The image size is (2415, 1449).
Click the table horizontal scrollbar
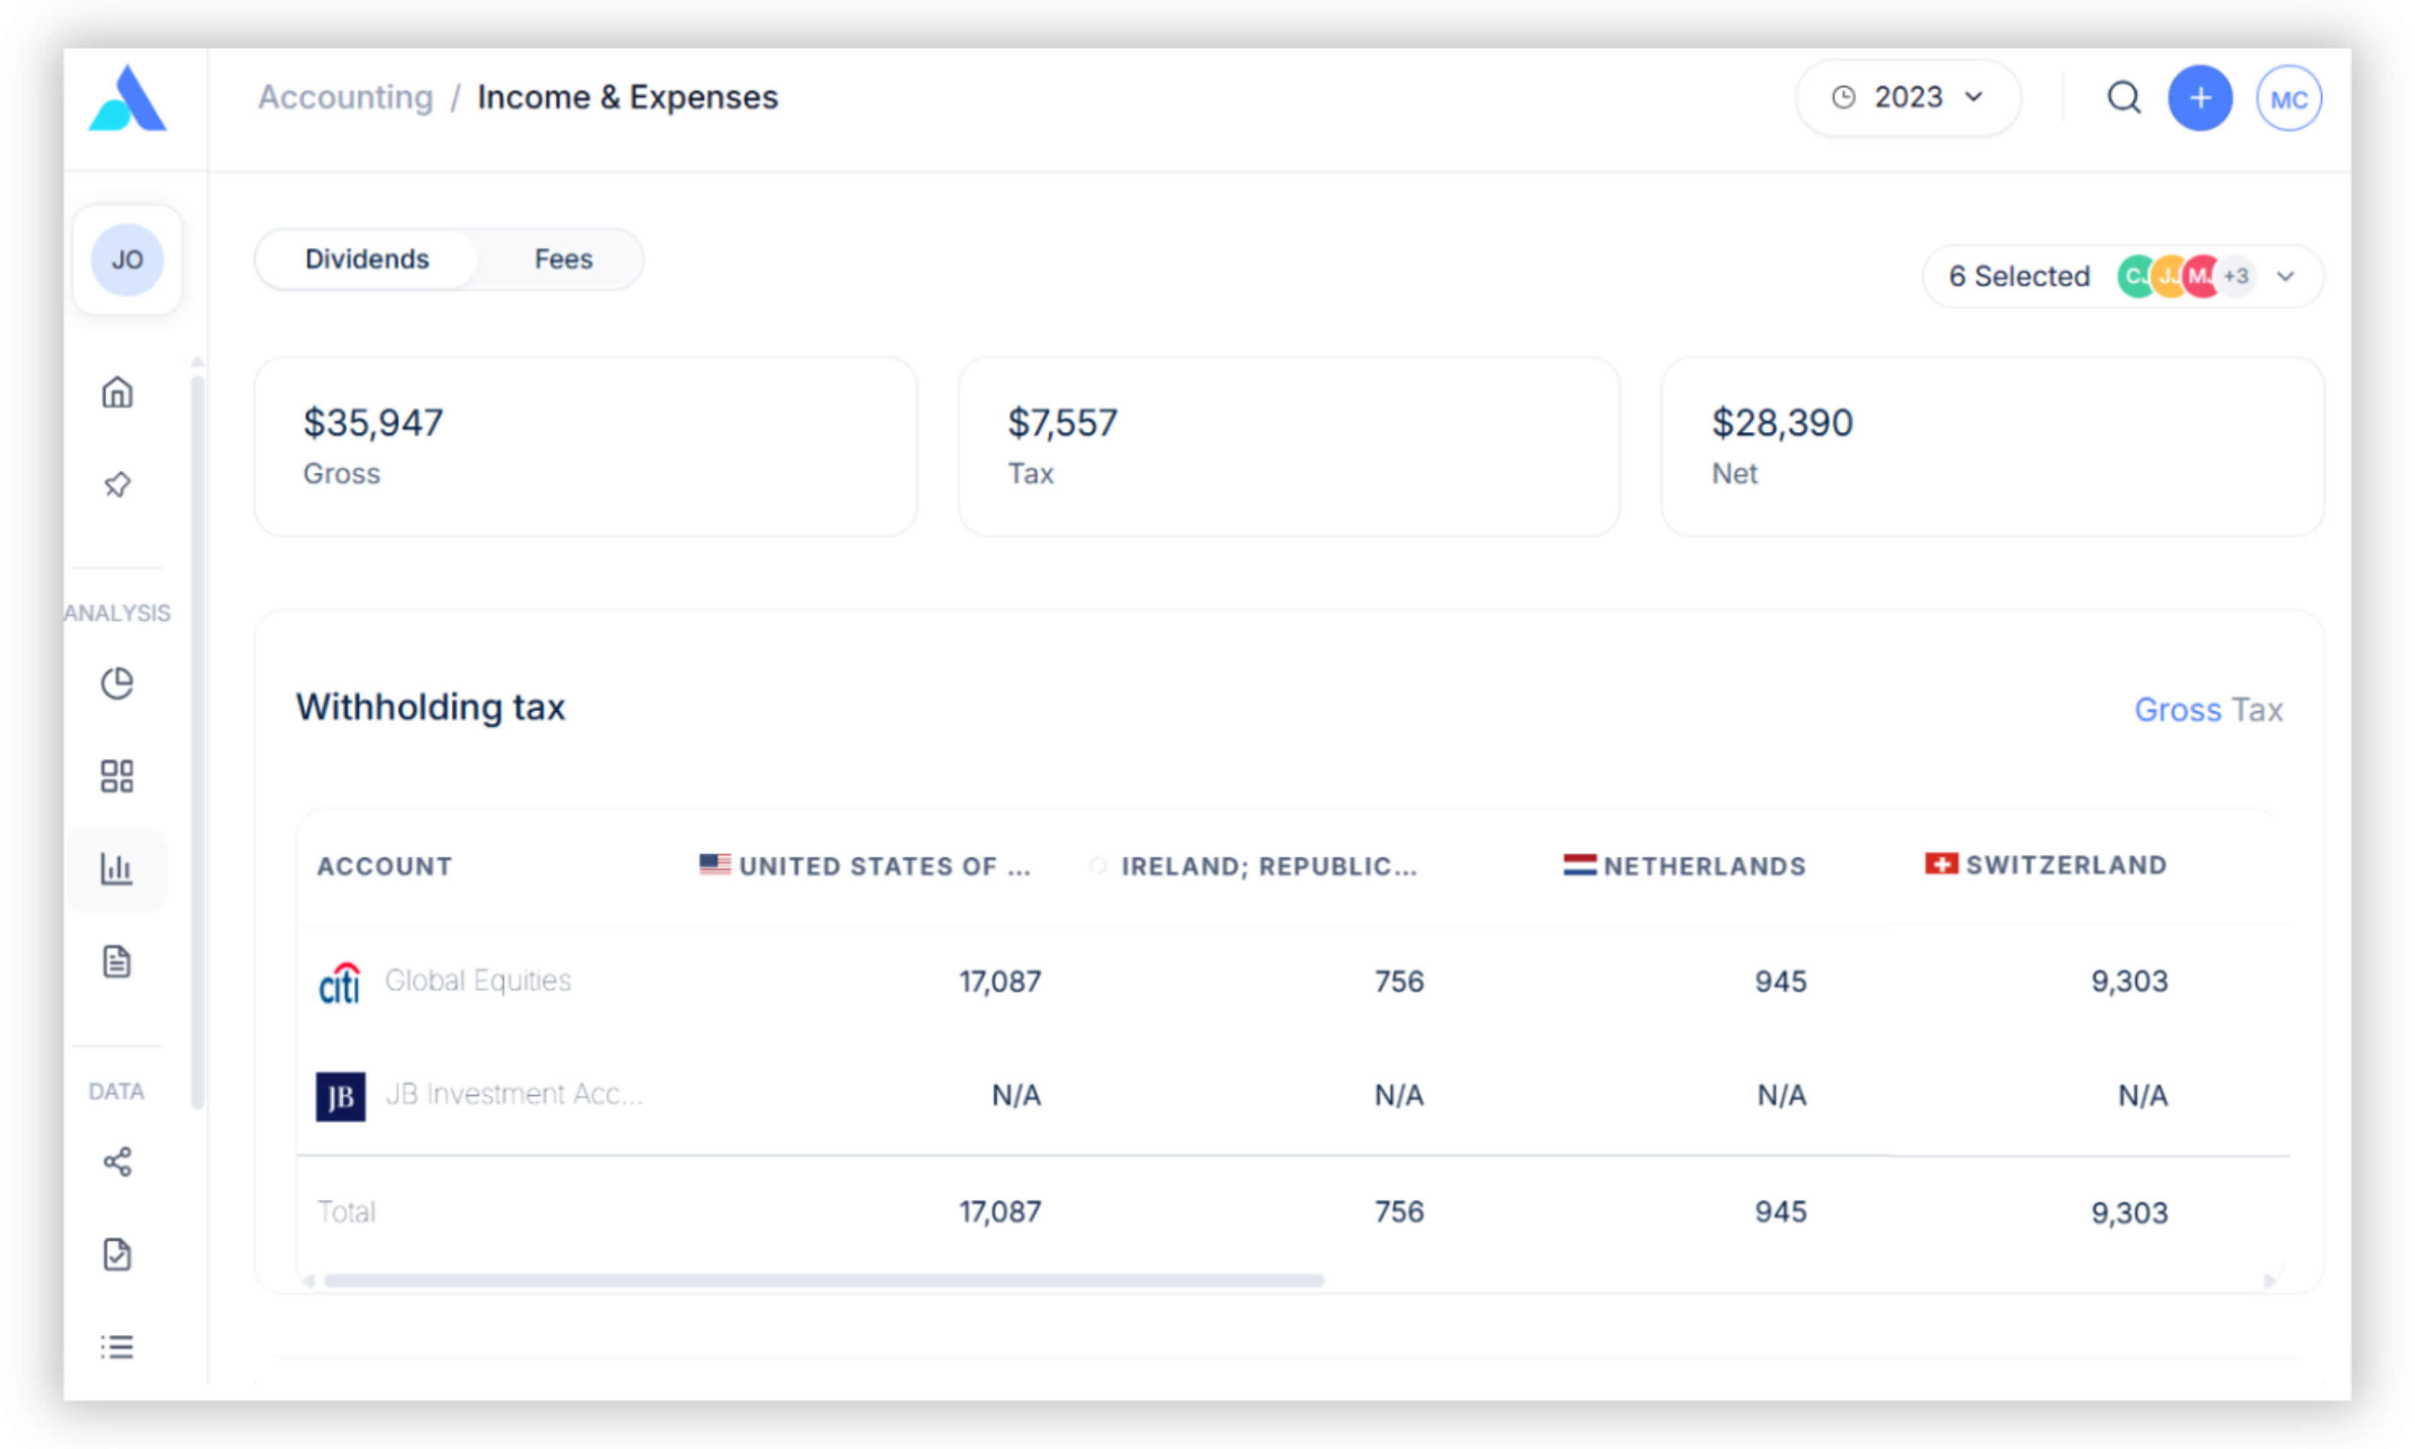click(823, 1280)
